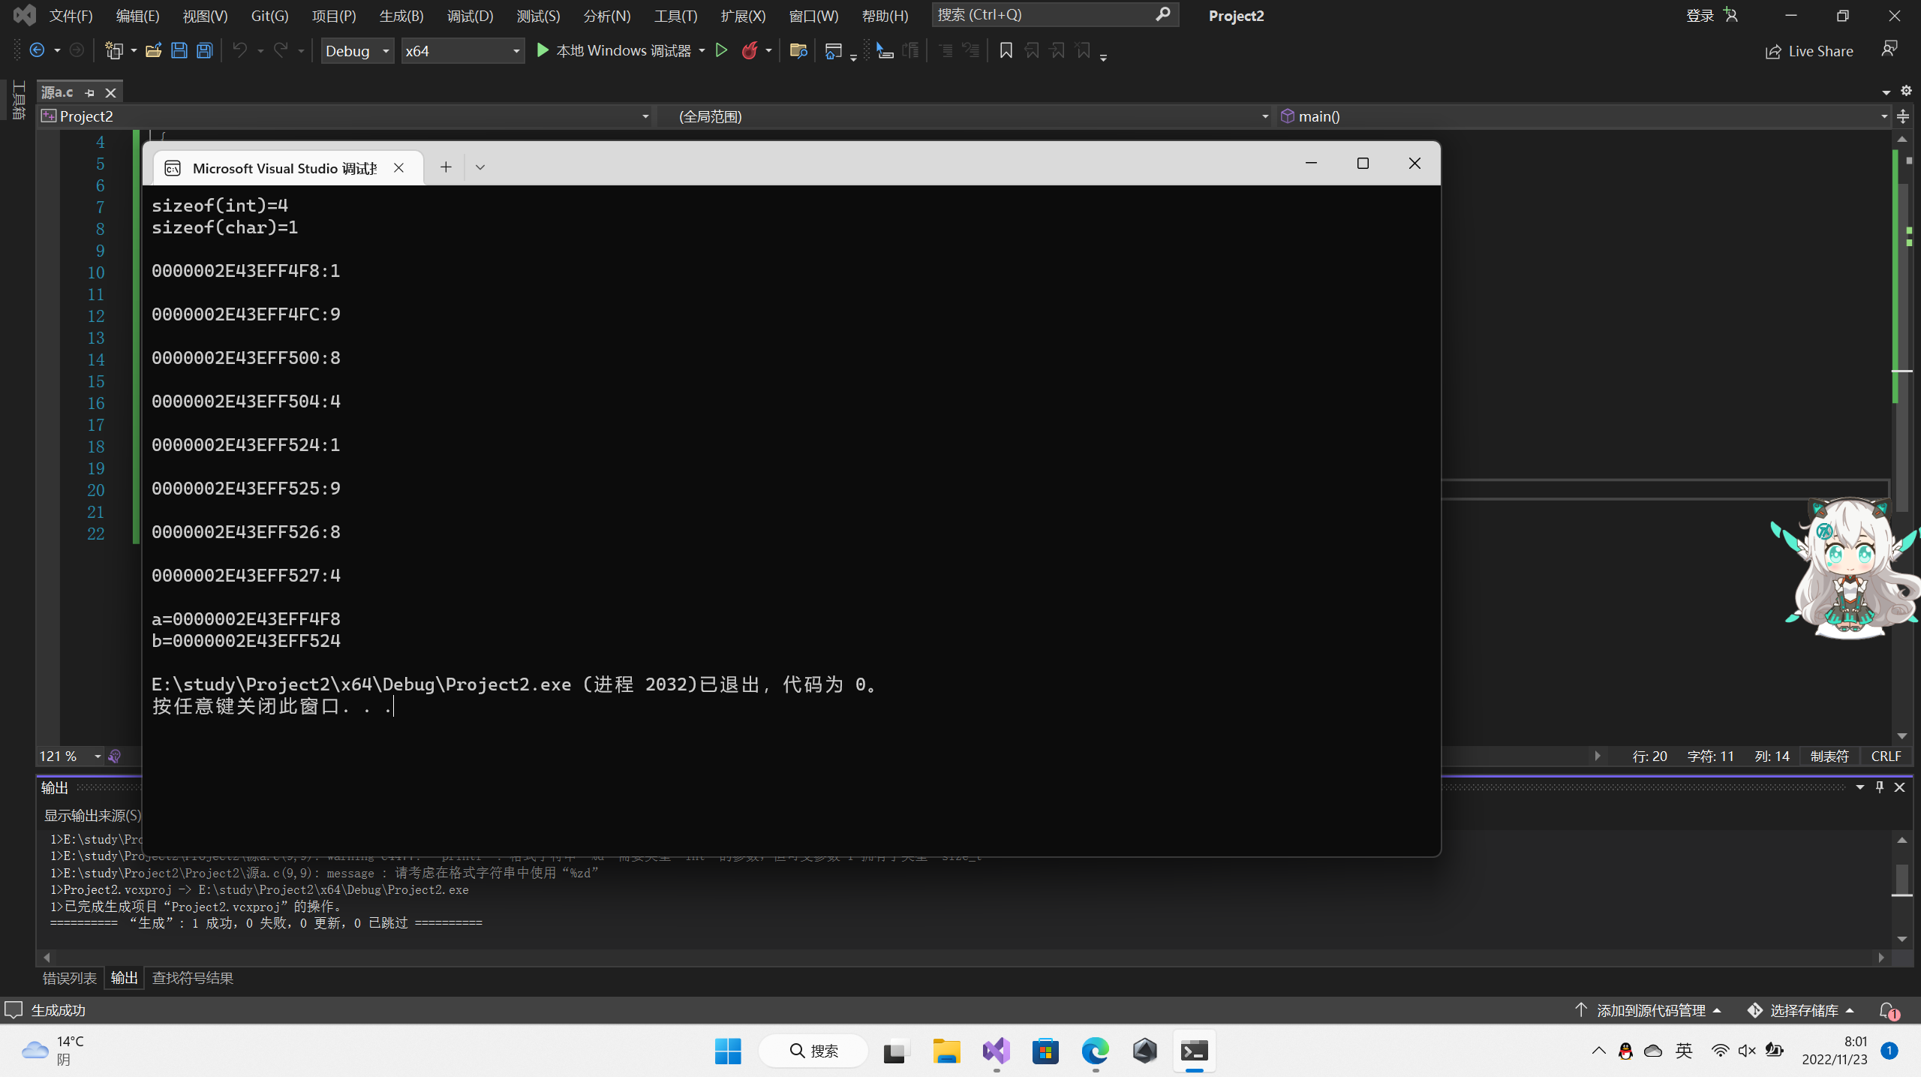
Task: Click the Save All icon
Action: [204, 50]
